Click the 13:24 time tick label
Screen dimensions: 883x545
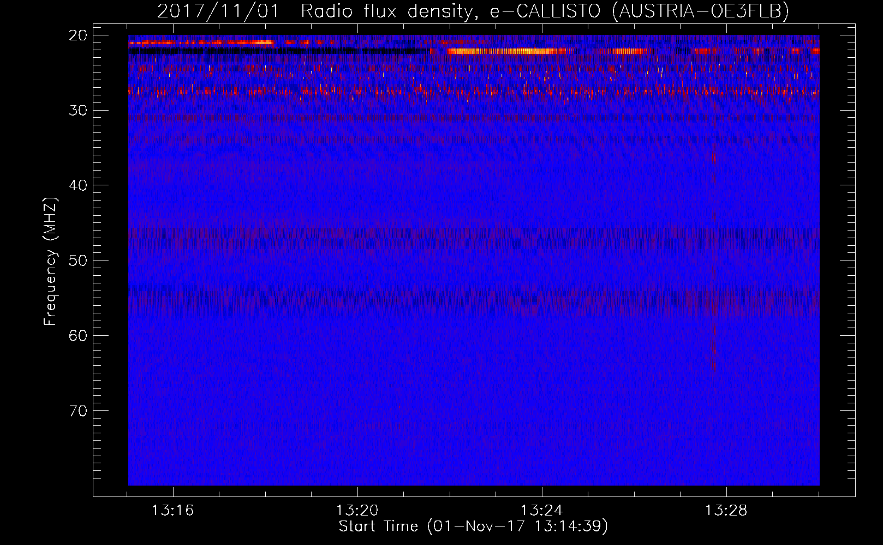coord(541,511)
